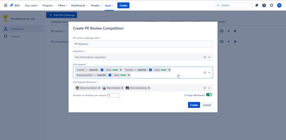Select Dashboard in the sidebar

(22, 29)
